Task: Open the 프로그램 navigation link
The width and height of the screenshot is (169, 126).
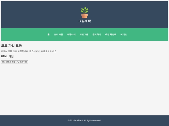Action: 84,35
